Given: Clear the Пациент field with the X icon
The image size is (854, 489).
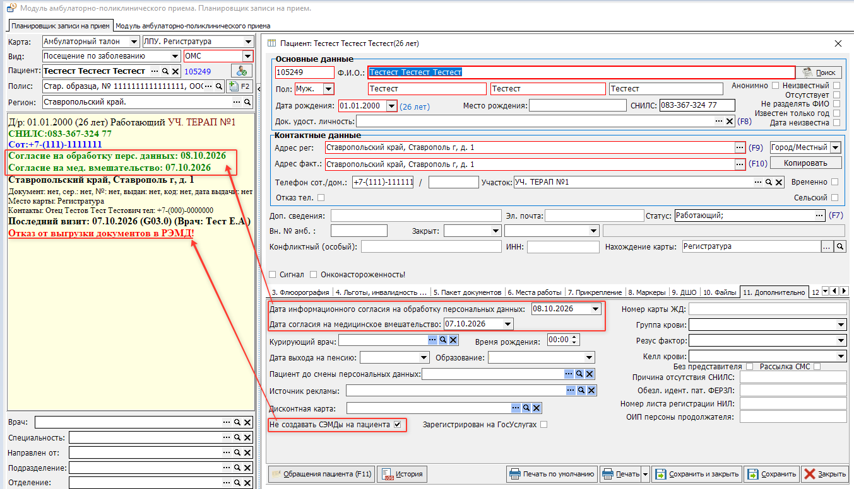Looking at the screenshot, I should [x=175, y=71].
